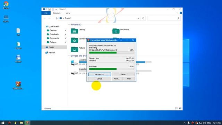This screenshot has width=222, height=125.
Task: Go up one folder level with up arrow
Action: click(57, 18)
